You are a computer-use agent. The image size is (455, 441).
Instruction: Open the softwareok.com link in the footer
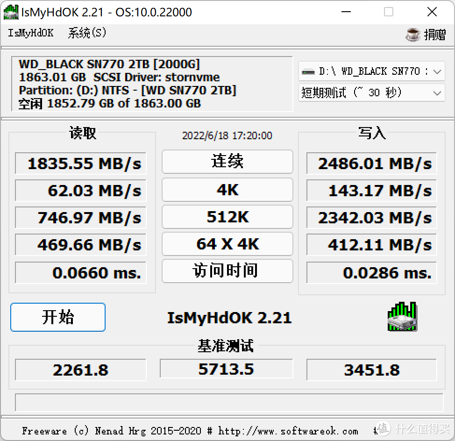[x=288, y=431]
